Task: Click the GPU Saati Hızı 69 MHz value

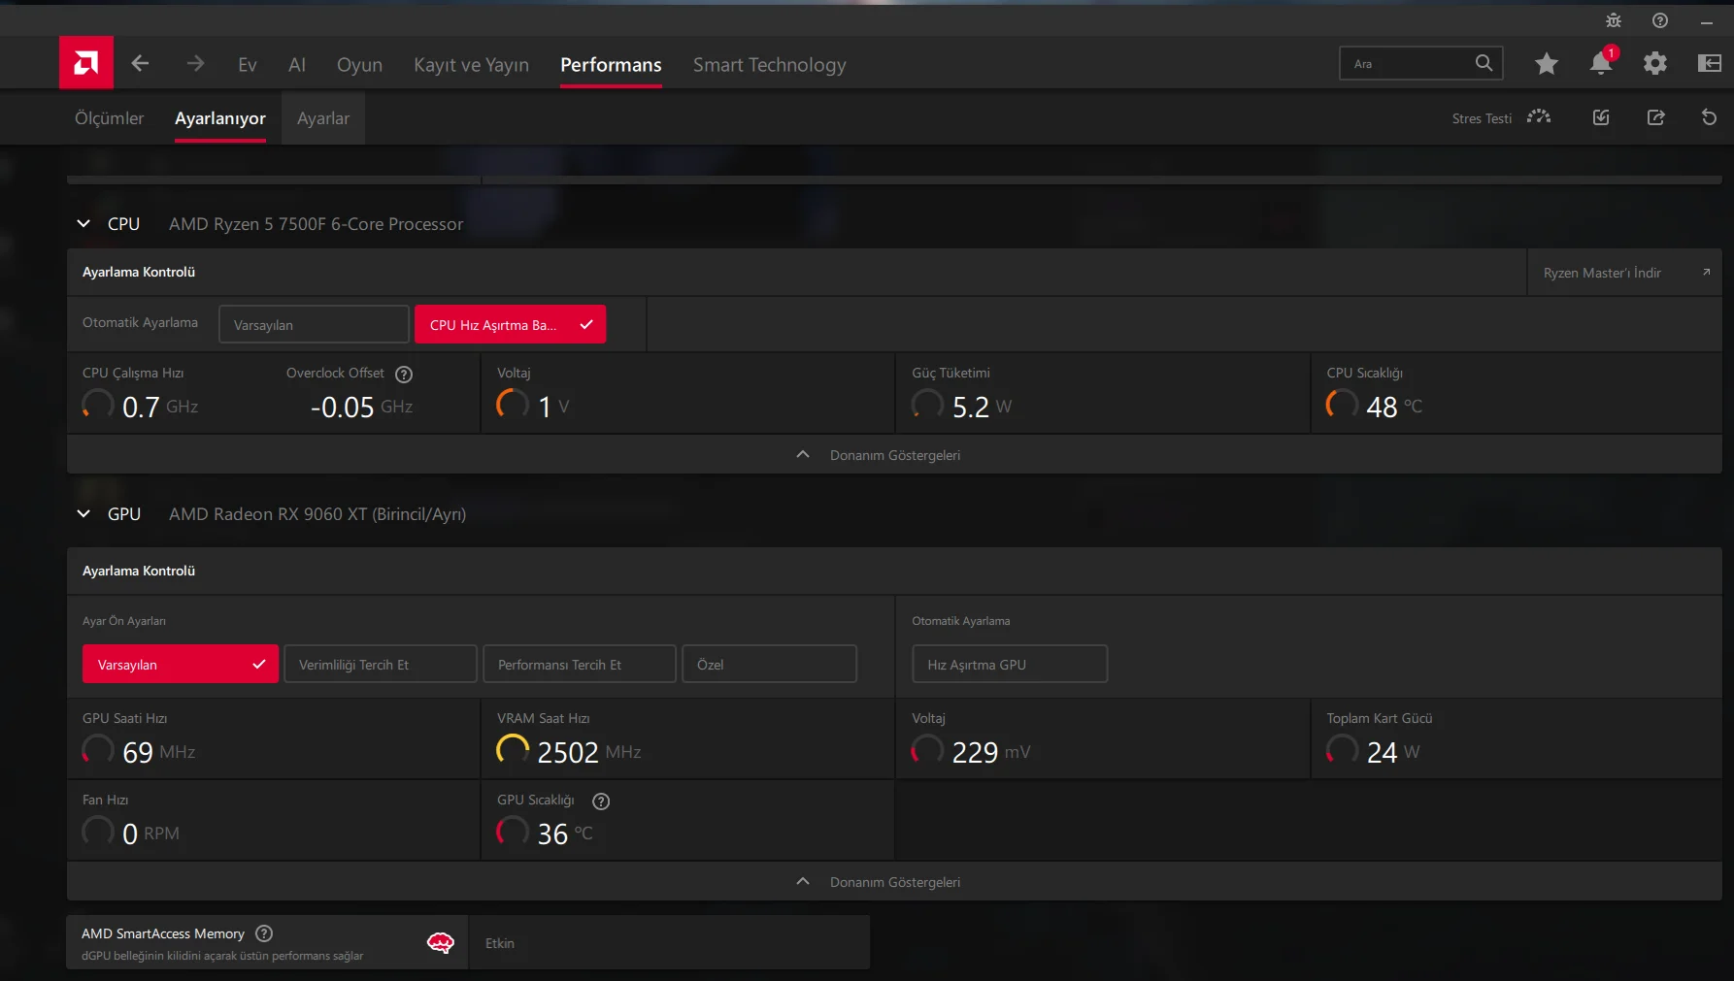Action: pyautogui.click(x=159, y=752)
